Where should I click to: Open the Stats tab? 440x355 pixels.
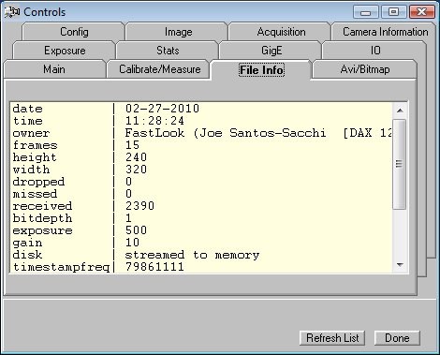(168, 51)
